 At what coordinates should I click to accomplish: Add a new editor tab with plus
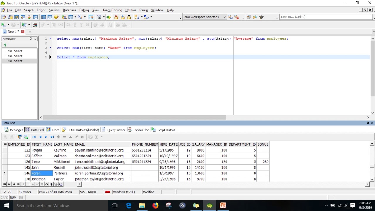click(x=30, y=32)
